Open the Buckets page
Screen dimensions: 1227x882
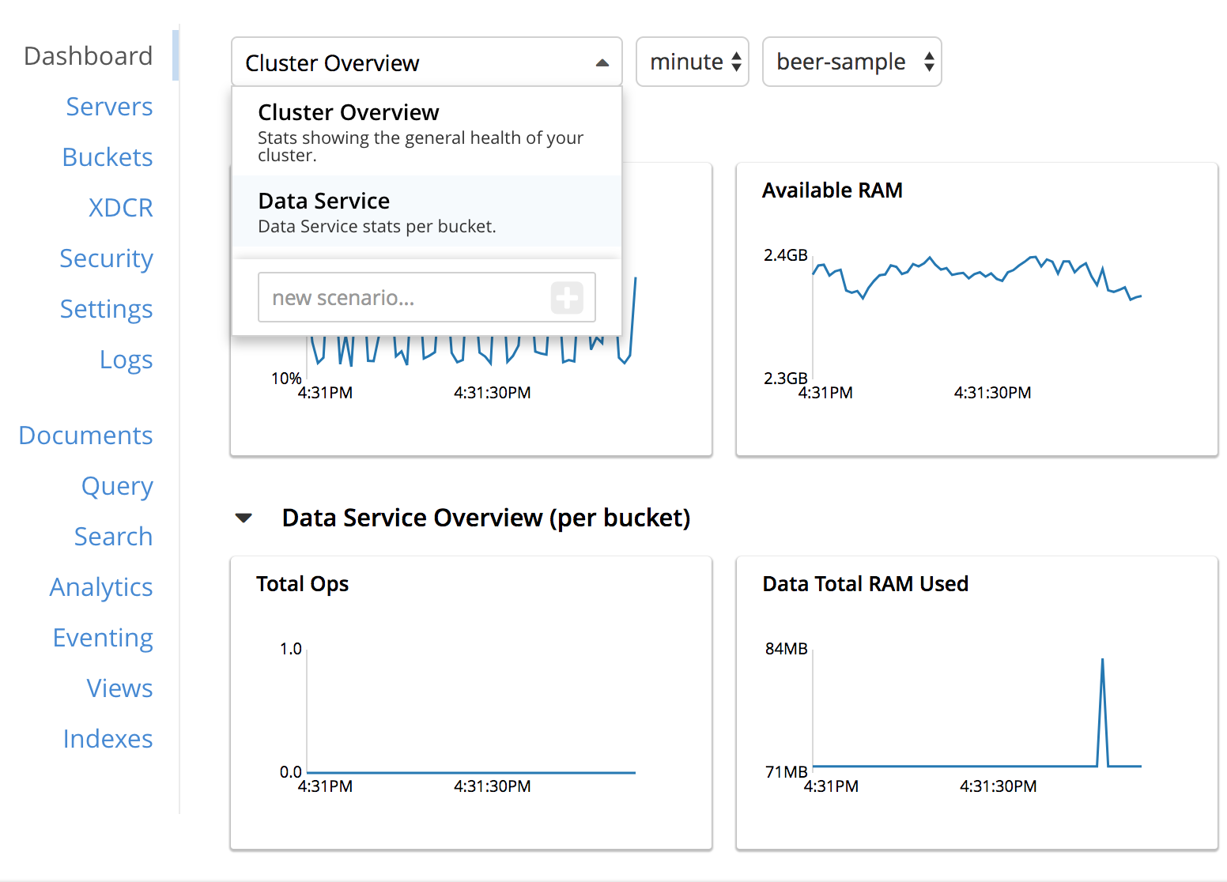click(107, 157)
